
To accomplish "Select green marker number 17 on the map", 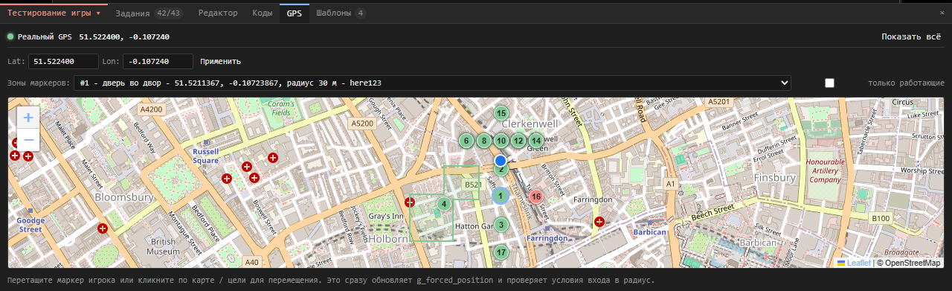I will [501, 252].
